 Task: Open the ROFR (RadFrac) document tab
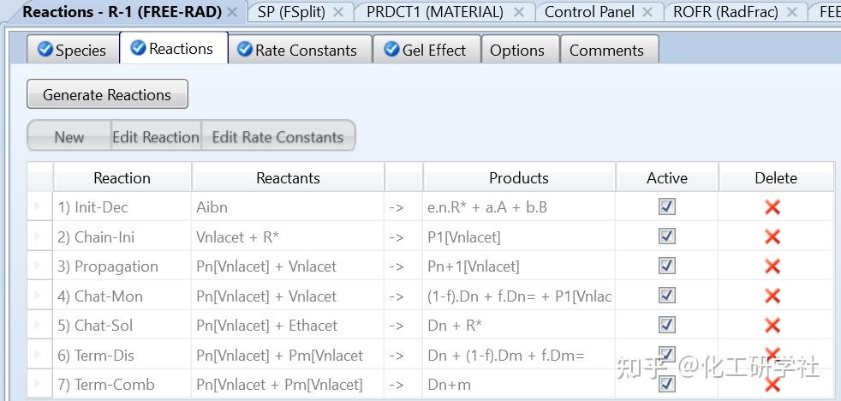[725, 12]
